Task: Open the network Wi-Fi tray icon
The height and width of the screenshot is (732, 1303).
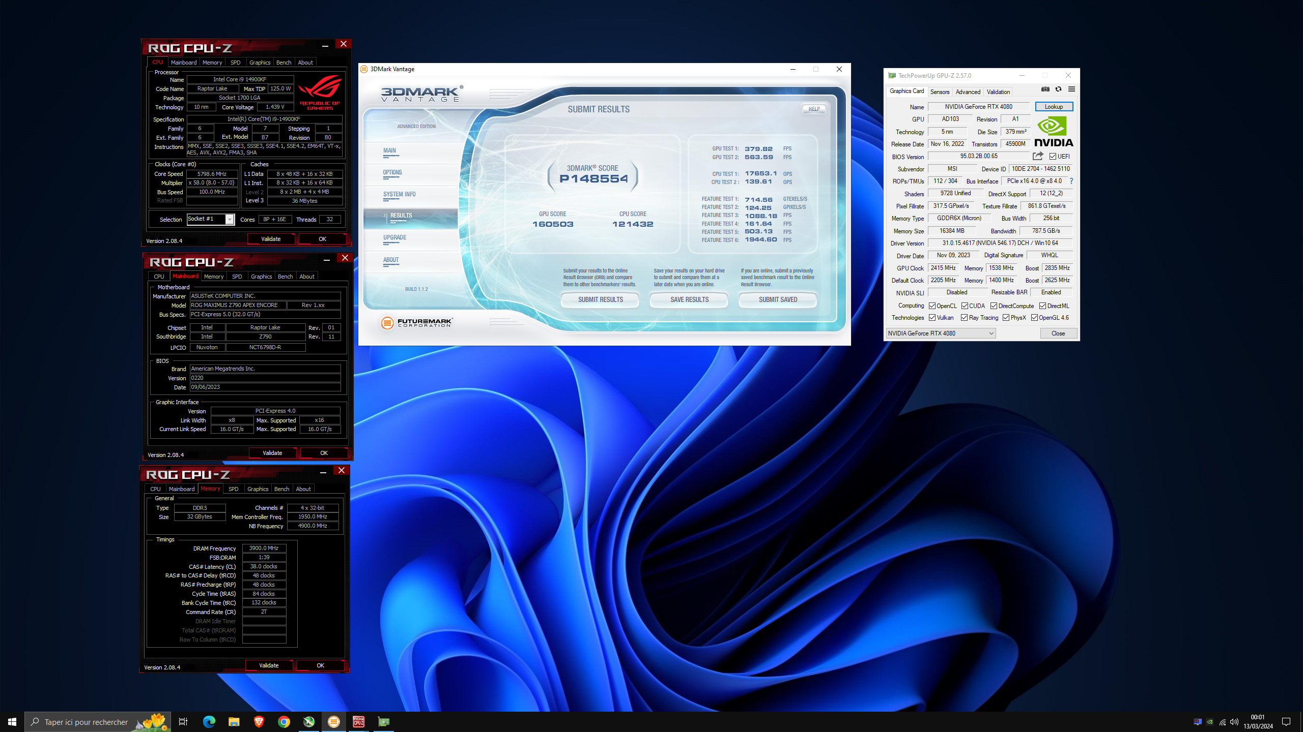Action: 1223,722
